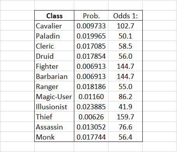Select the Prob. header cell
This screenshot has width=177, height=152.
coord(91,16)
